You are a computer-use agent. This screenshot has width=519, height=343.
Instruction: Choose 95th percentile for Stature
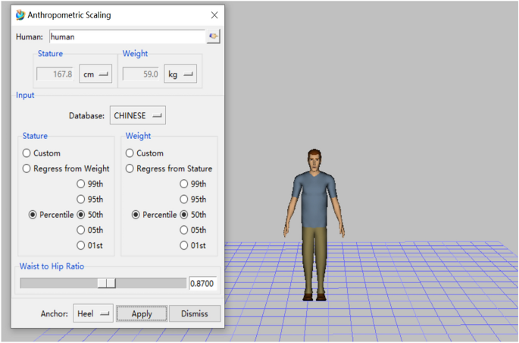(81, 199)
